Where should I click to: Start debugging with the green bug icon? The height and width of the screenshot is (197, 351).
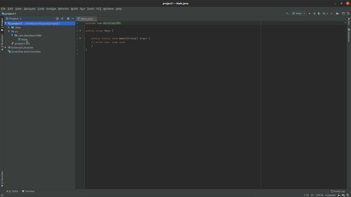pos(314,14)
